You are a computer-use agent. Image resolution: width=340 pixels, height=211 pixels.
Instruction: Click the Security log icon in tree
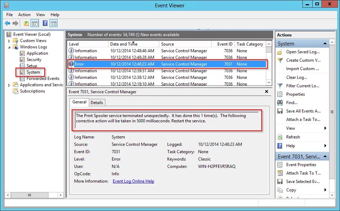(22, 60)
